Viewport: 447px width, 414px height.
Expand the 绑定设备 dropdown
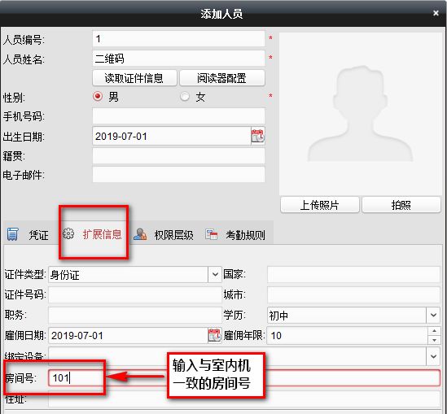click(433, 356)
